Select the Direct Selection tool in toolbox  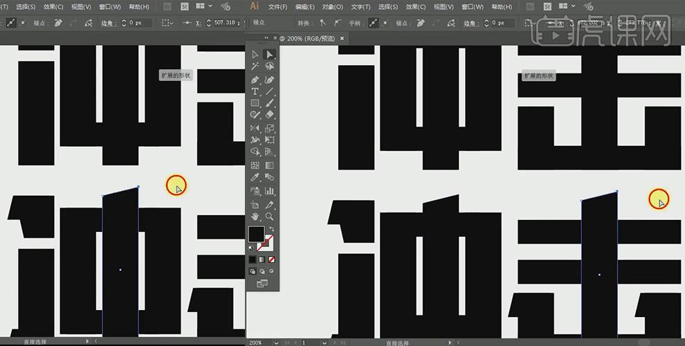point(270,54)
